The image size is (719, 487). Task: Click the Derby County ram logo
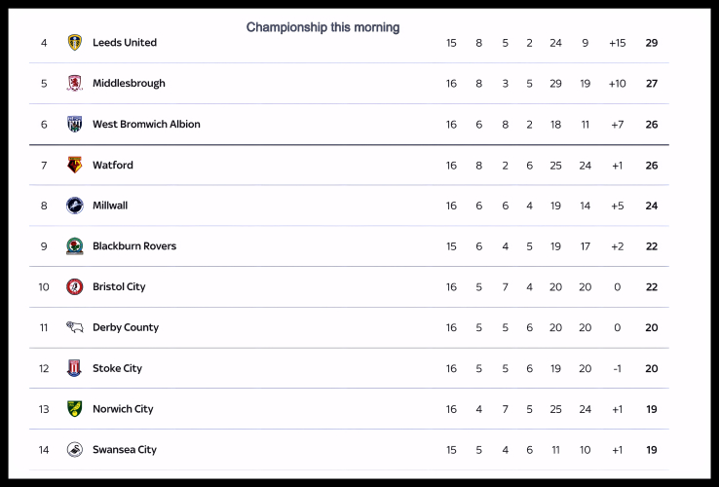[x=75, y=327]
